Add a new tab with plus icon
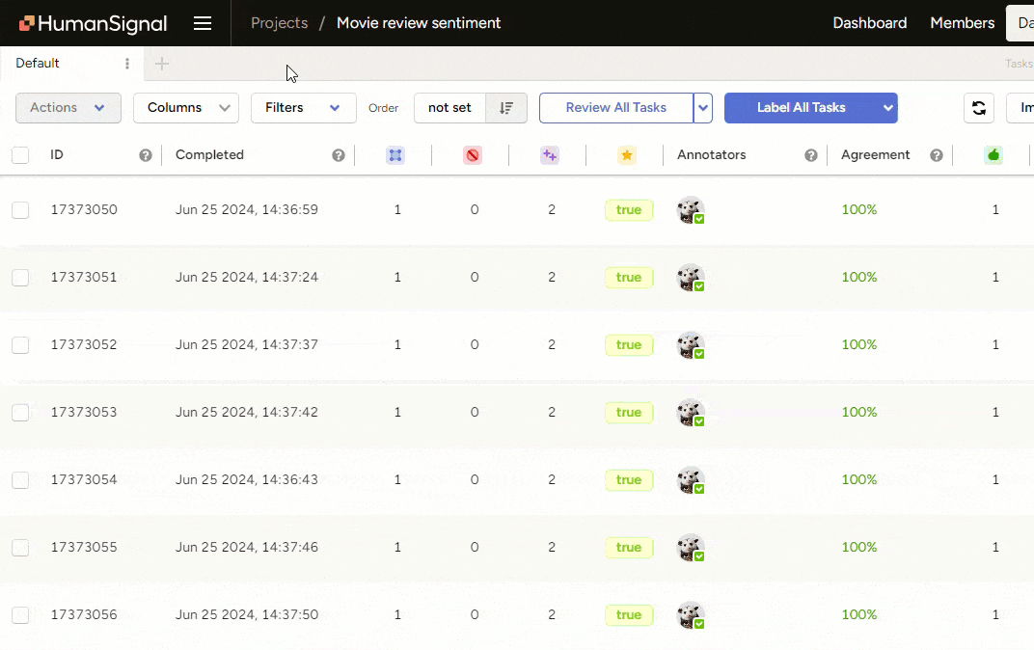Image resolution: width=1034 pixels, height=650 pixels. pos(162,64)
